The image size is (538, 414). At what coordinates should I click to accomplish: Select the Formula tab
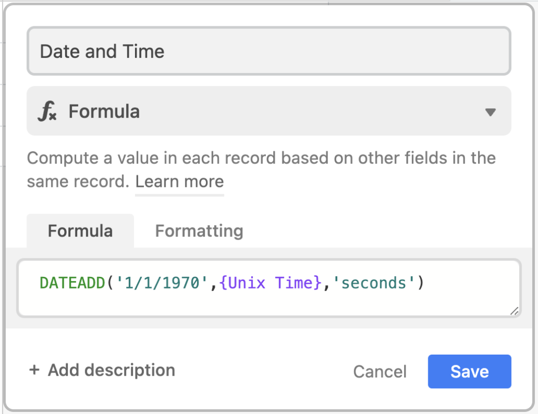(x=80, y=231)
